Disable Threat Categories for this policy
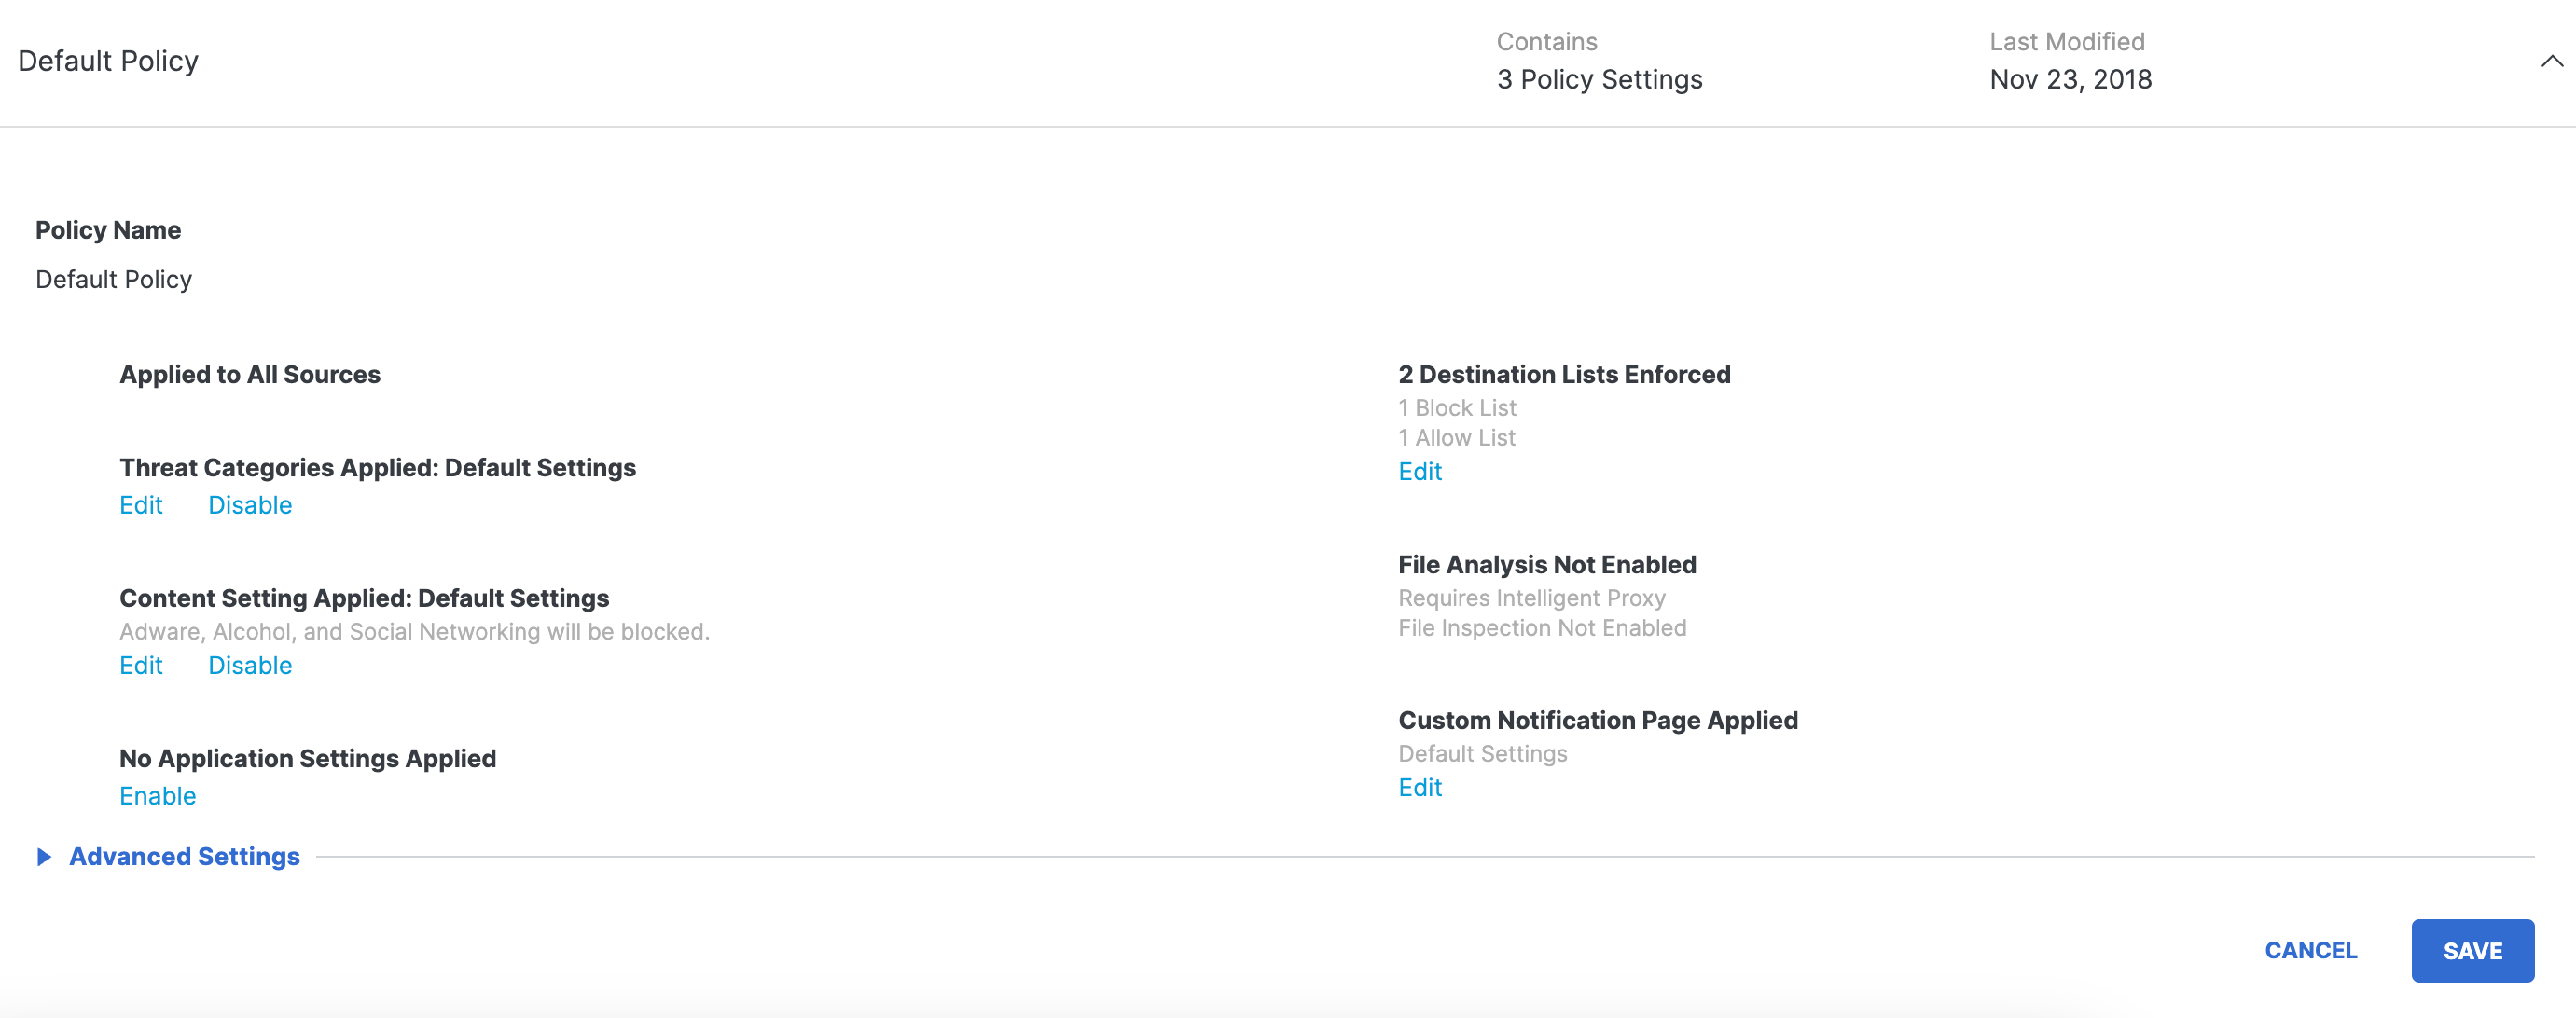2576x1018 pixels. (250, 505)
